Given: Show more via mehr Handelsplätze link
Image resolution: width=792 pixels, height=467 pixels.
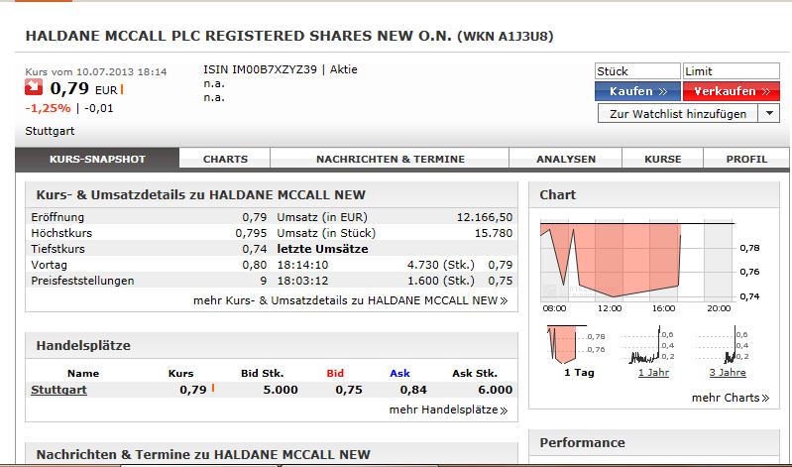Looking at the screenshot, I should (x=448, y=409).
